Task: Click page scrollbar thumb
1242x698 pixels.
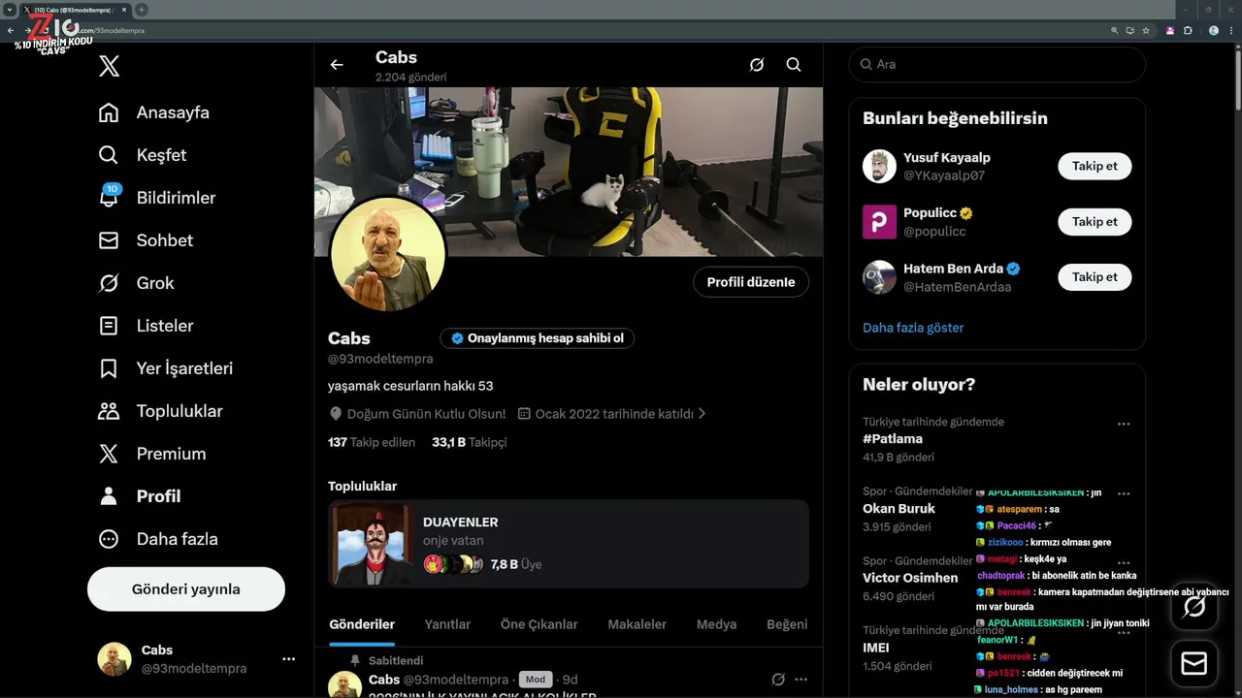Action: pyautogui.click(x=1237, y=80)
